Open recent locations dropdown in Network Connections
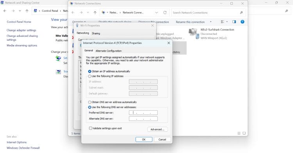The width and height of the screenshot is (293, 153). (x=88, y=13)
